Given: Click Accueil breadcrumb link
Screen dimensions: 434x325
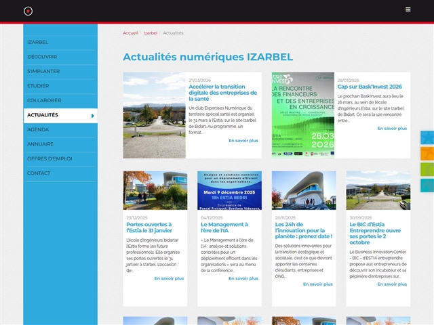Looking at the screenshot, I should (x=130, y=33).
